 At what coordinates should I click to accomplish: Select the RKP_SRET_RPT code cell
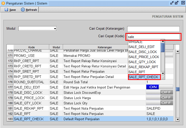pos(31,71)
